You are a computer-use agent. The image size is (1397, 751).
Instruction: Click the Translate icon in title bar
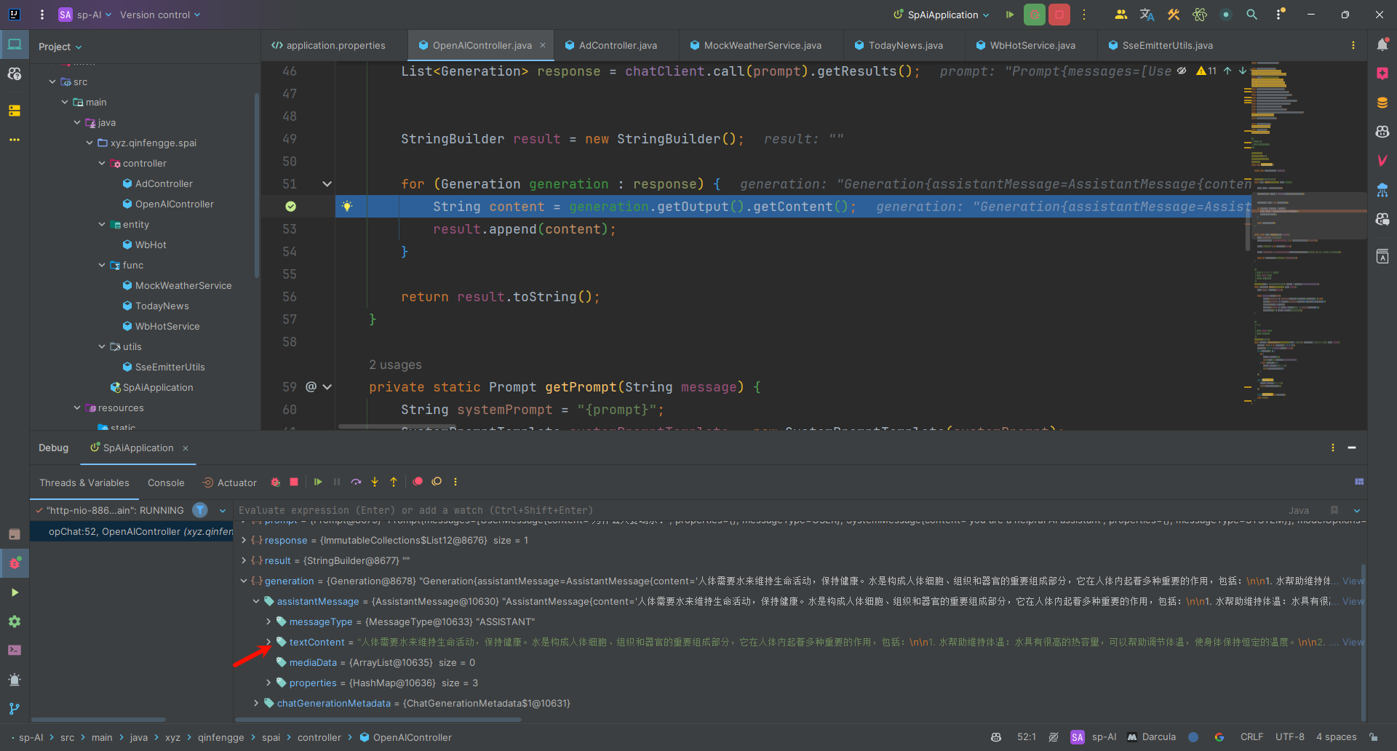(x=1147, y=15)
